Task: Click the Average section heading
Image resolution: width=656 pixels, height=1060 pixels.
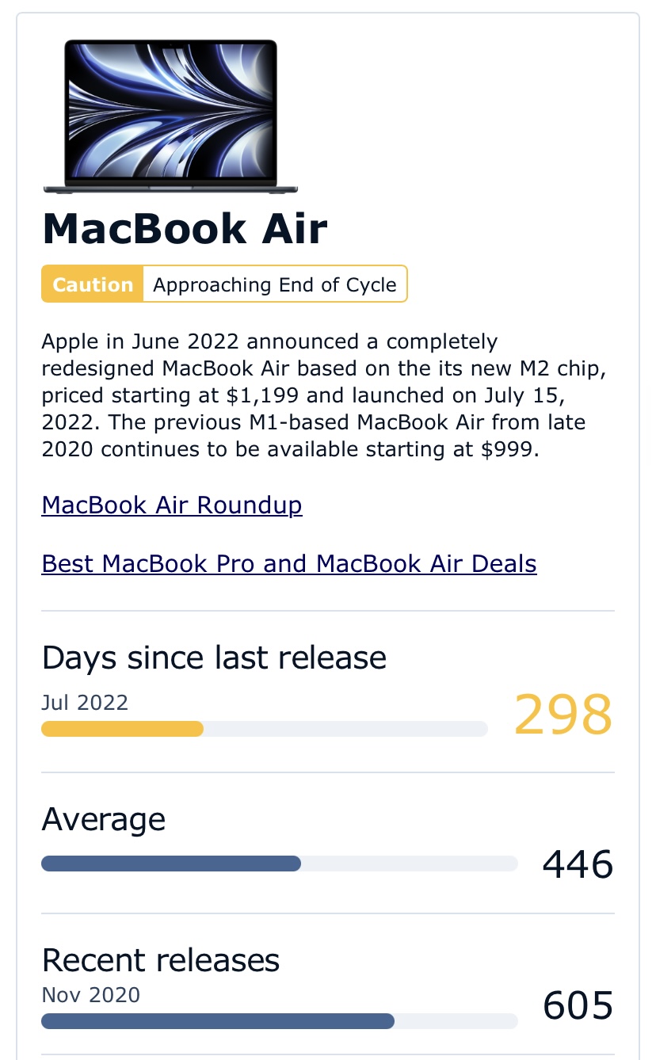Action: [x=104, y=819]
